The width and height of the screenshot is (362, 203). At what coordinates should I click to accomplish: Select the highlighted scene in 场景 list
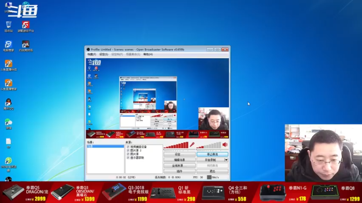(105, 146)
